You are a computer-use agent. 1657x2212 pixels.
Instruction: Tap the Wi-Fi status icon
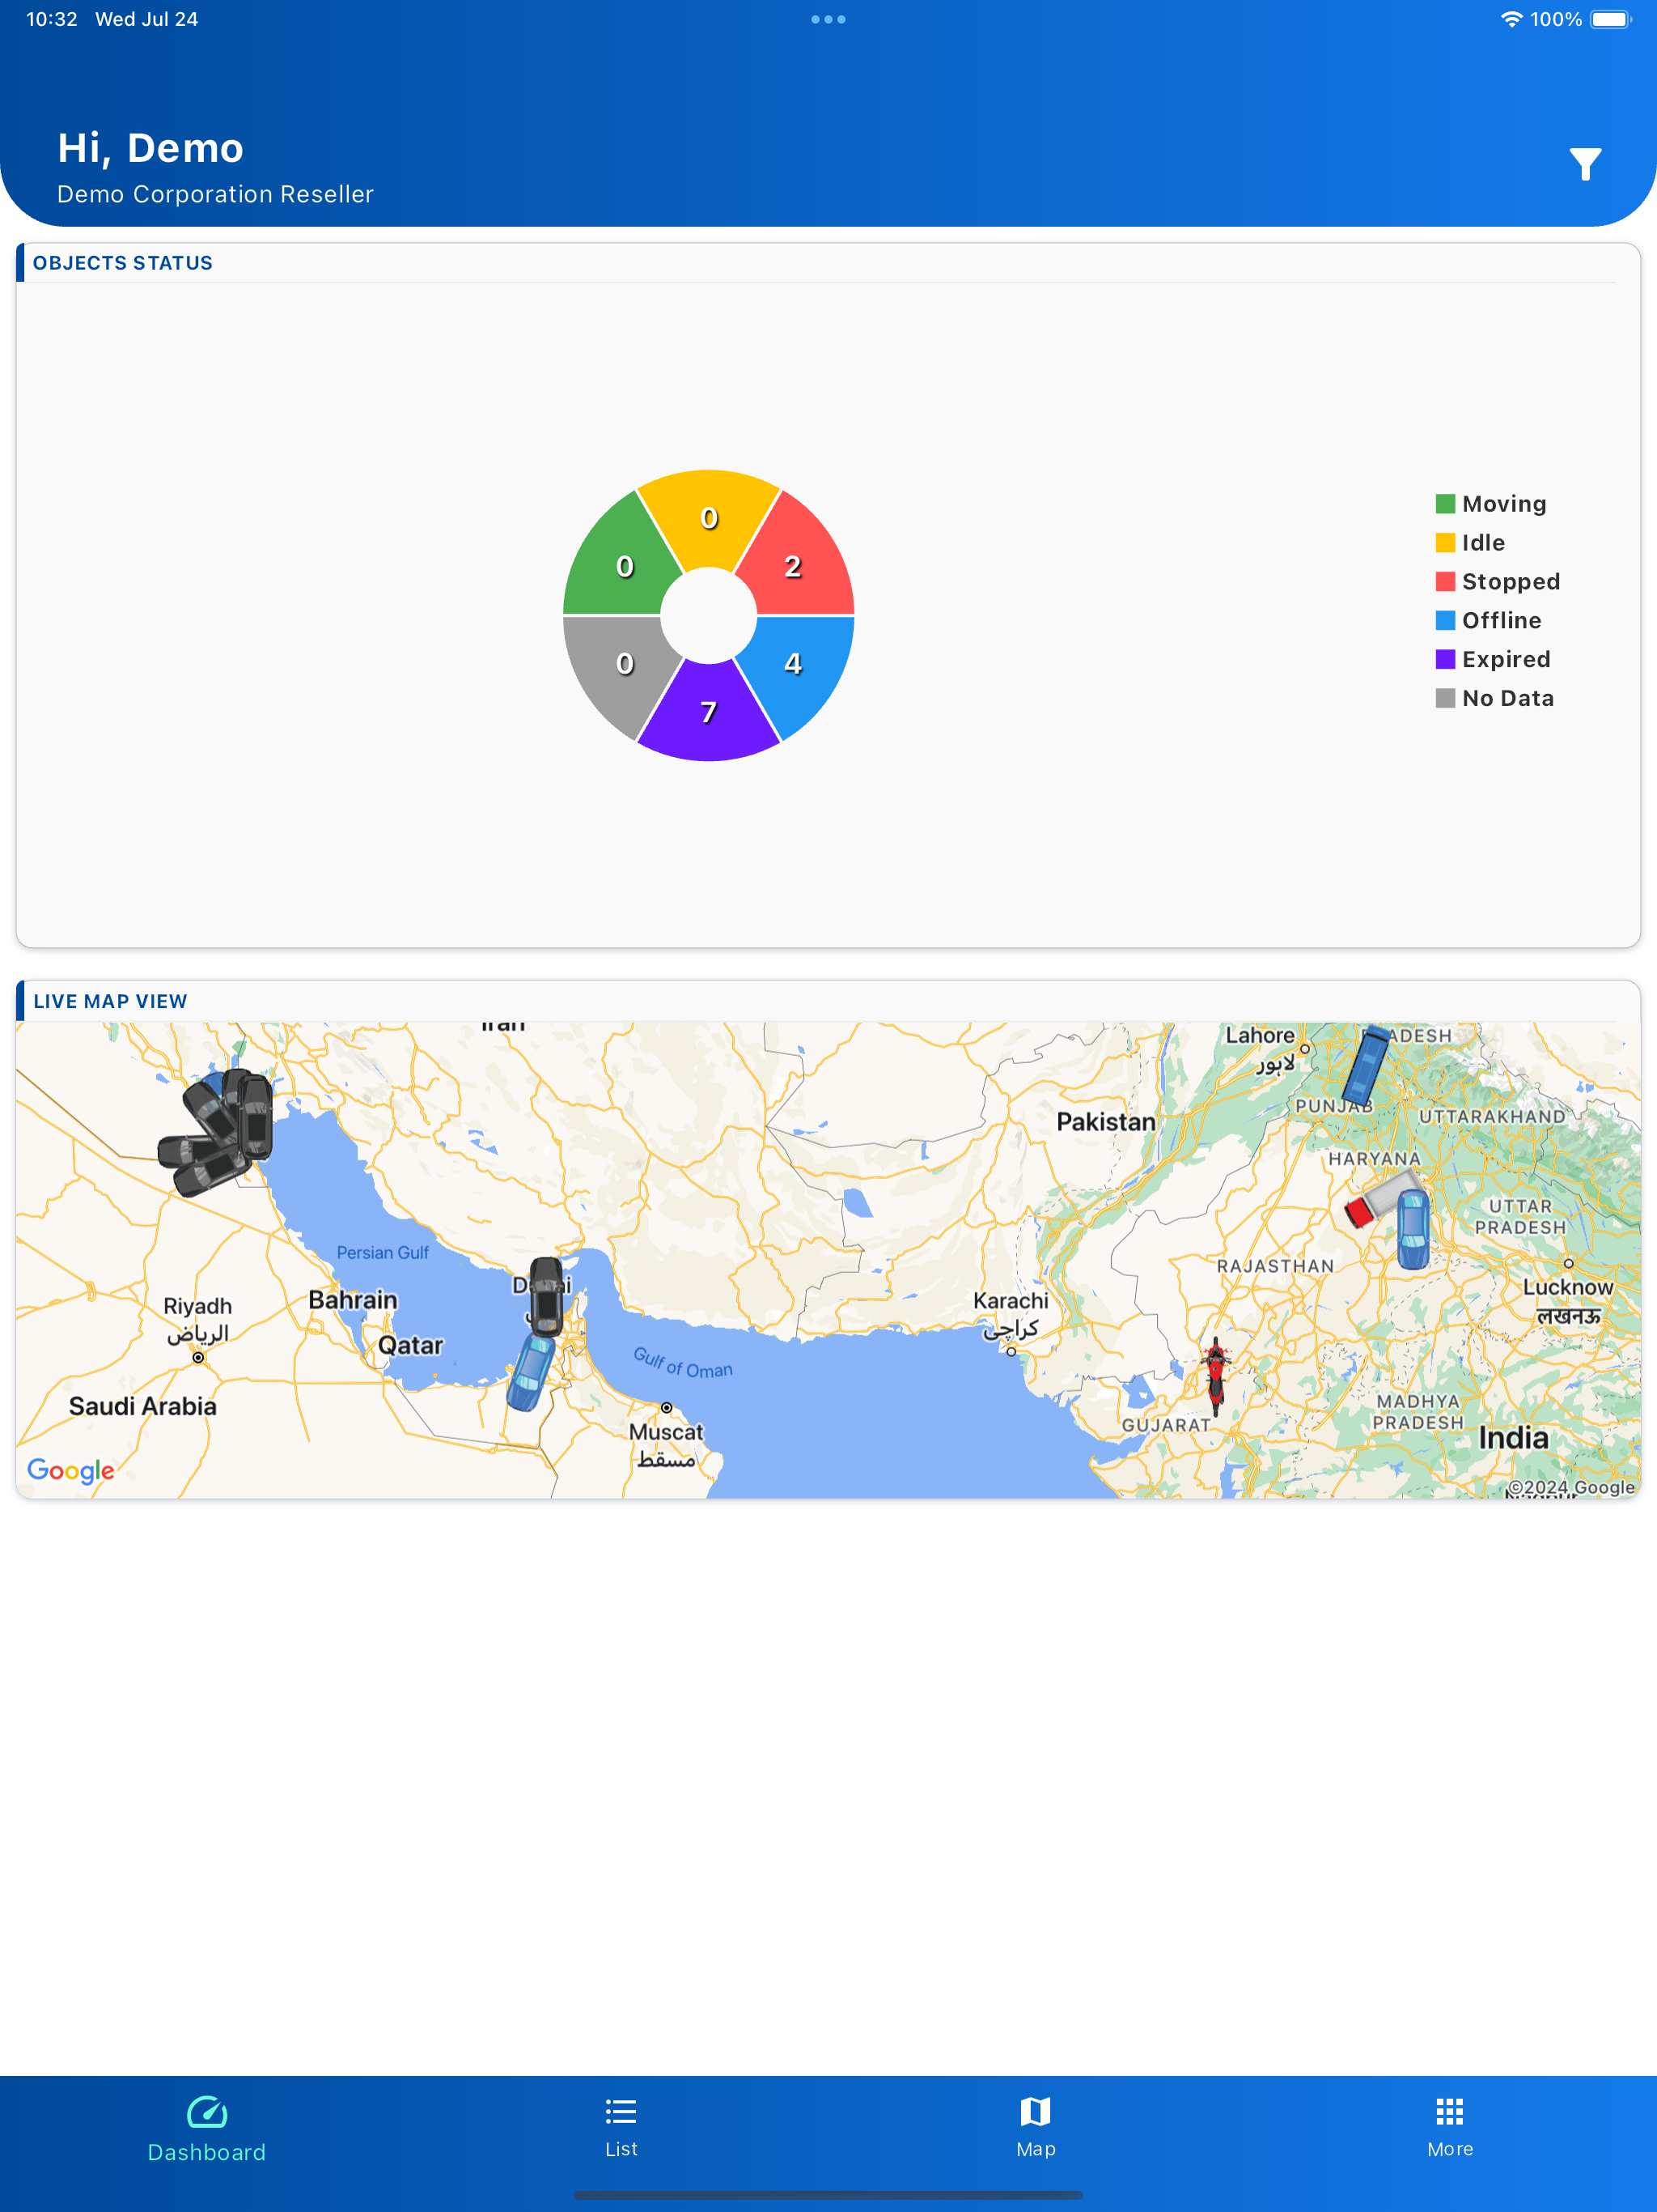[1511, 19]
